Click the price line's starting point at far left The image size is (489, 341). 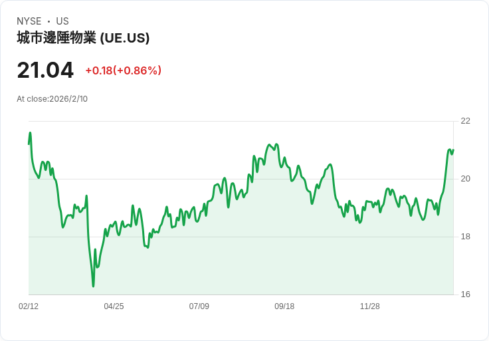click(29, 144)
